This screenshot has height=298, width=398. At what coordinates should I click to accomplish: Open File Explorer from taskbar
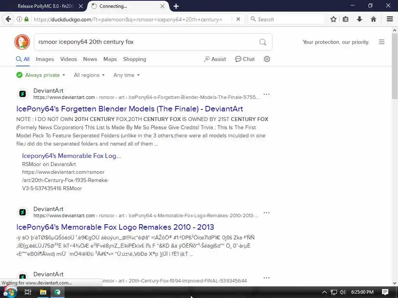[x=43, y=292]
